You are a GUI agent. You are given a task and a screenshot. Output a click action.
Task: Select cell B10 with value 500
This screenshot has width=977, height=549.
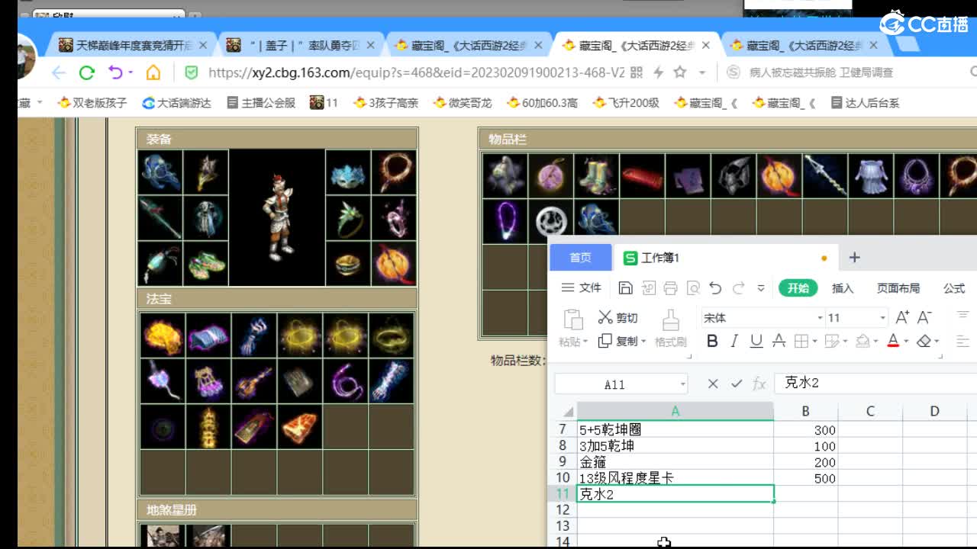tap(805, 478)
